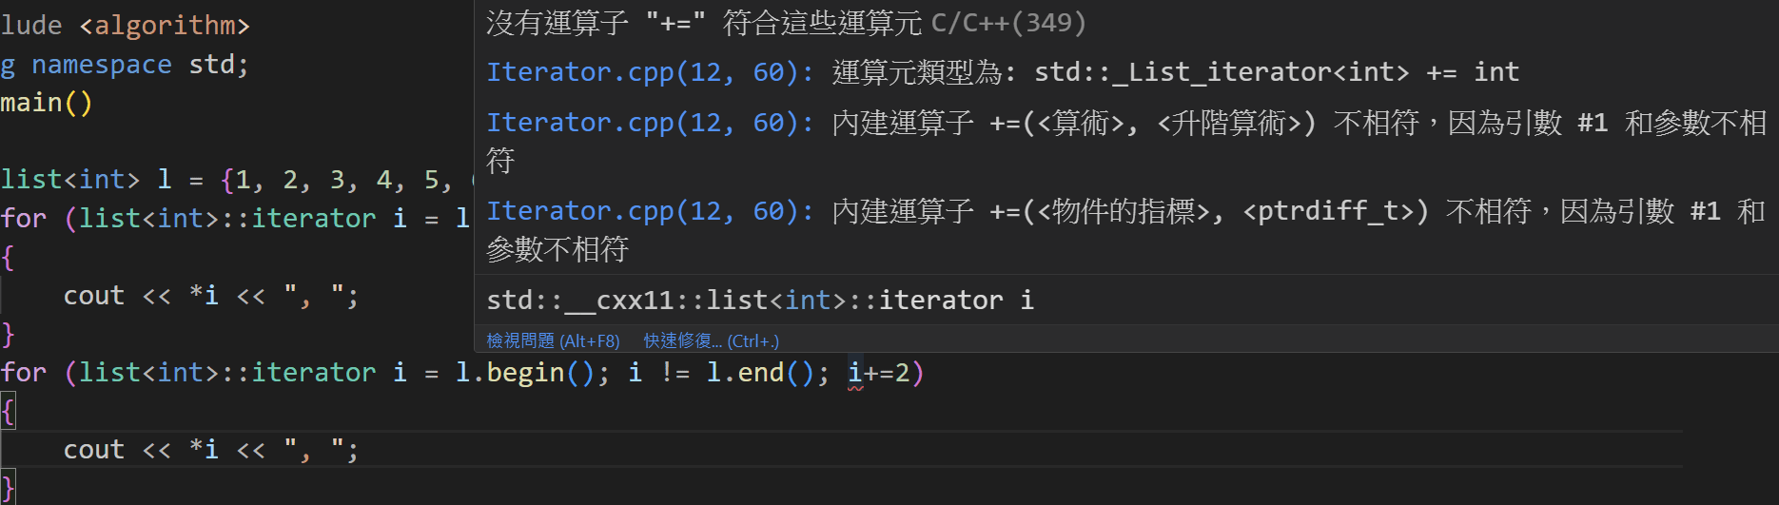Click l.begin() in the second for loop

525,372
